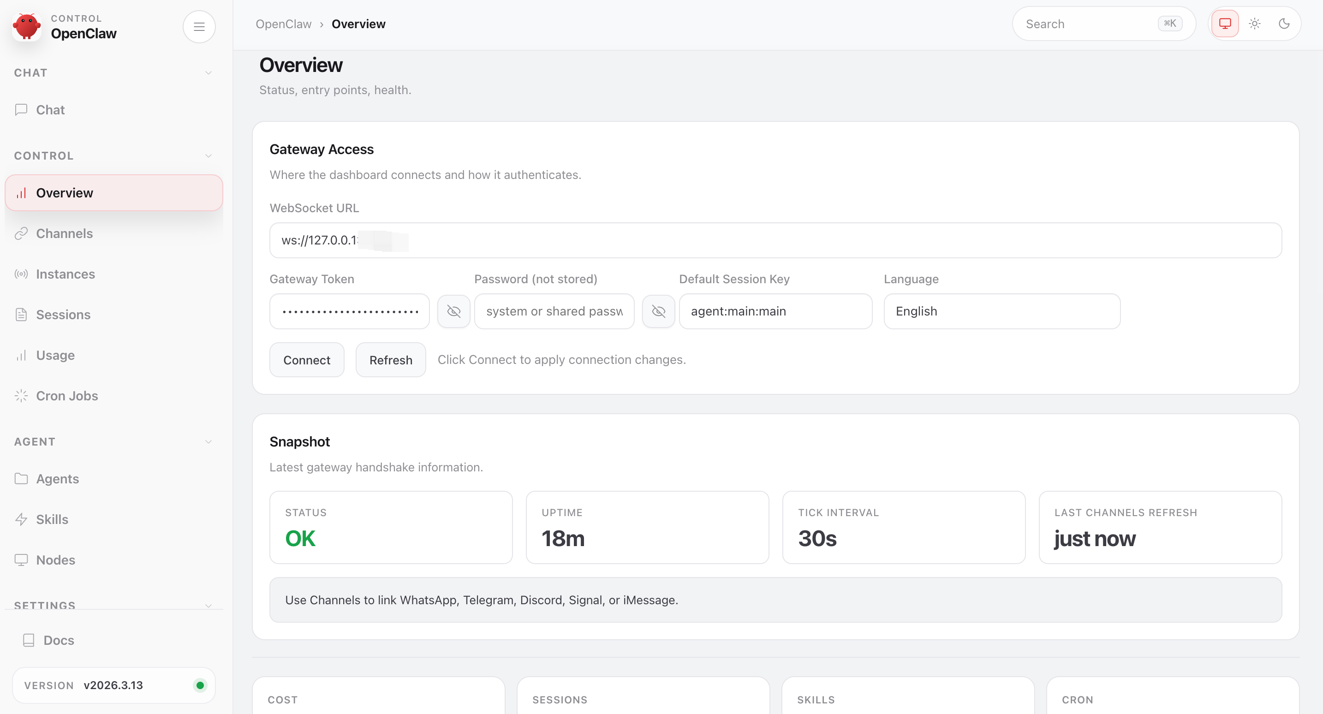Toggle the sidebar with the hamburger button
Viewport: 1323px width, 714px height.
(x=199, y=27)
